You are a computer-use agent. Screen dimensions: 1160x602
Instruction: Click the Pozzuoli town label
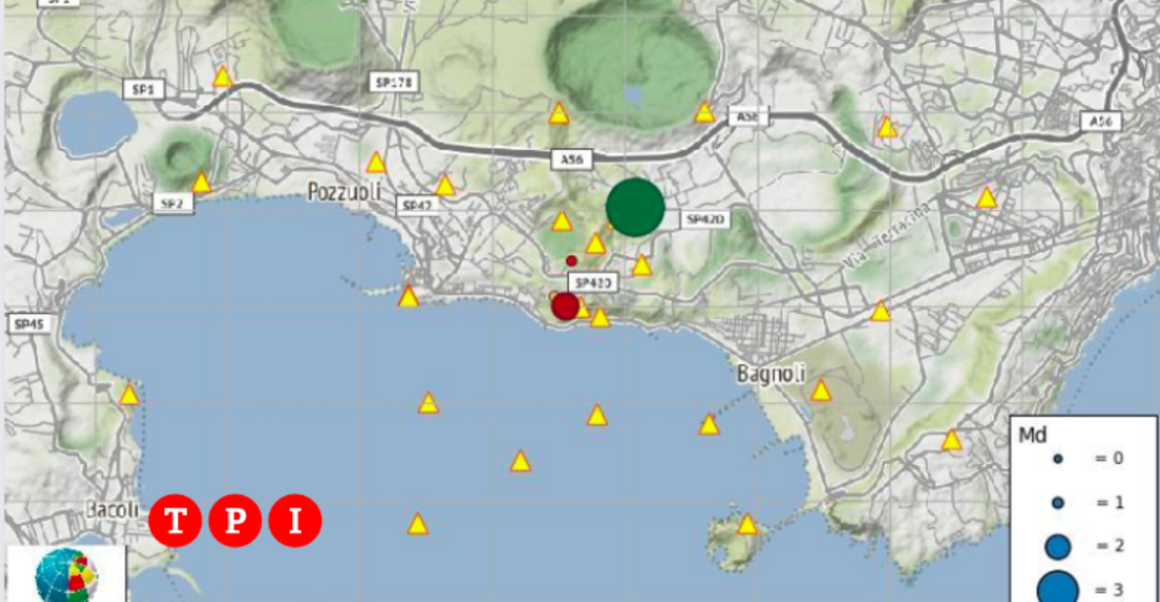tap(344, 192)
